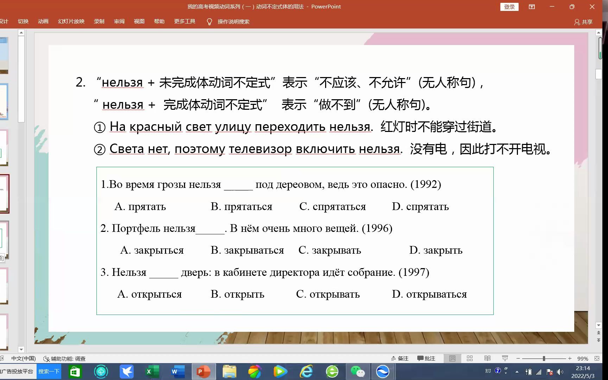
Task: Open WeChat from the taskbar
Action: tap(358, 371)
